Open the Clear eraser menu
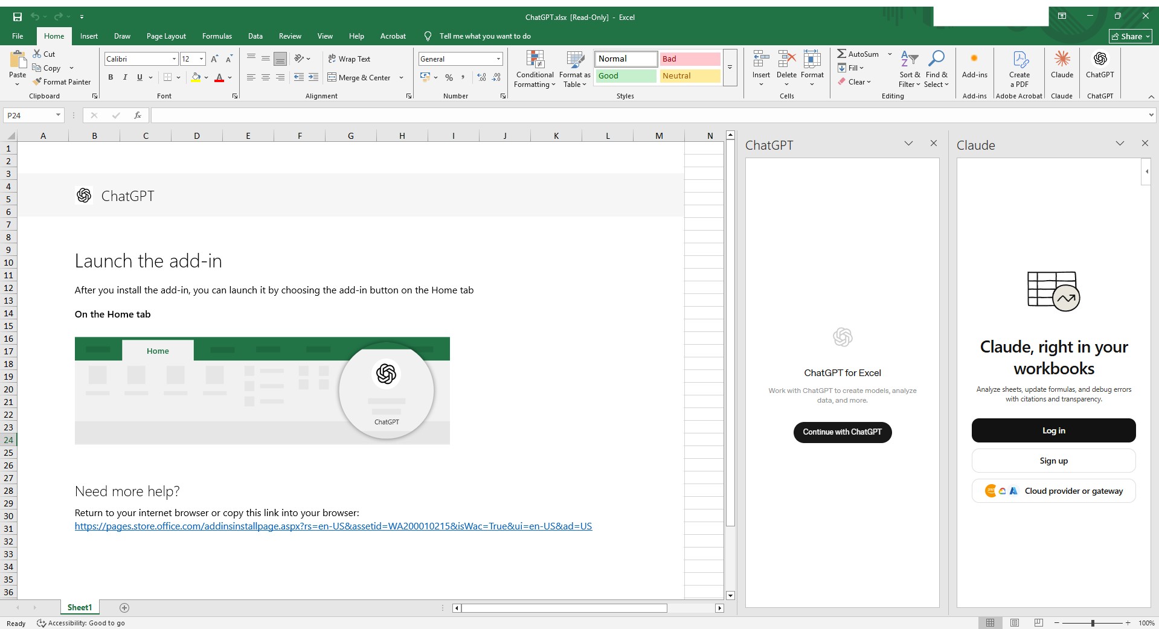This screenshot has height=629, width=1159. [854, 81]
